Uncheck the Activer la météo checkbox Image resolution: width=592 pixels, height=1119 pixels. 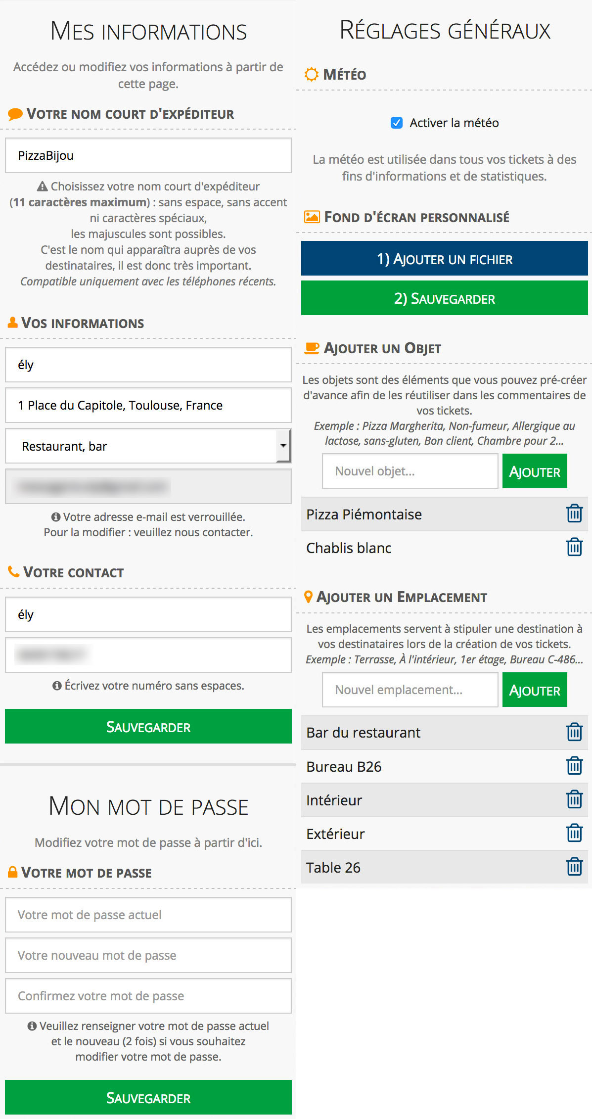click(x=397, y=123)
